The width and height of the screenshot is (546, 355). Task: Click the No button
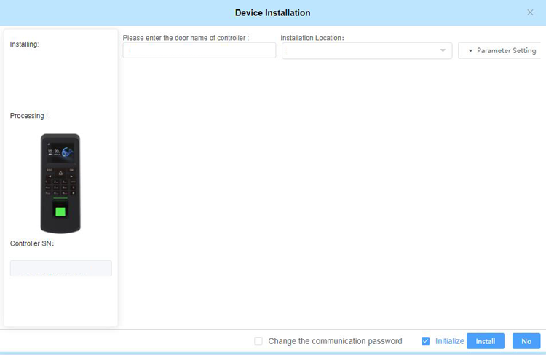point(526,341)
